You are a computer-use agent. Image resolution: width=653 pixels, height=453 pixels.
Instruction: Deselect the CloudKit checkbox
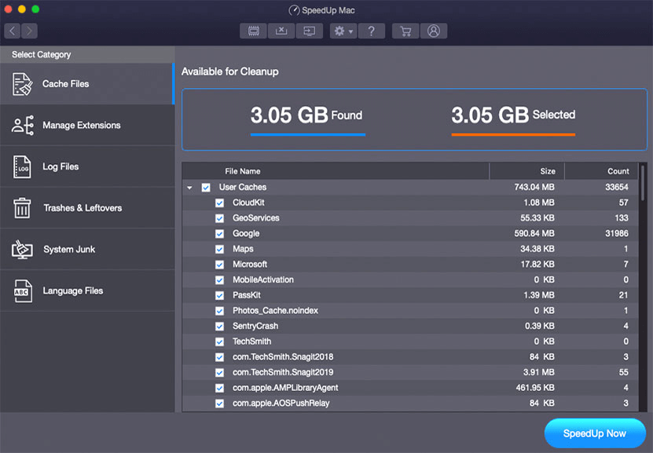tap(219, 203)
